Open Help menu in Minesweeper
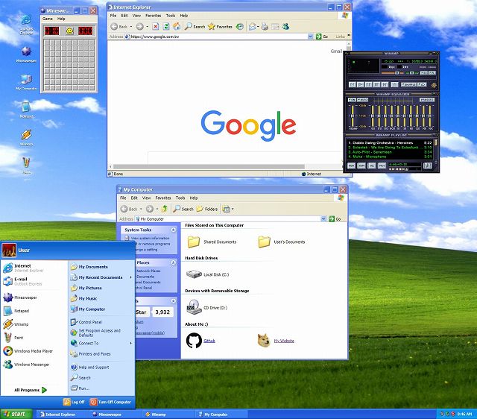This screenshot has height=419, width=477. pyautogui.click(x=61, y=19)
